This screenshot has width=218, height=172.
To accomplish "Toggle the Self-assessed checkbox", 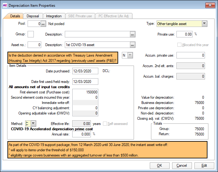I will coord(105,124).
